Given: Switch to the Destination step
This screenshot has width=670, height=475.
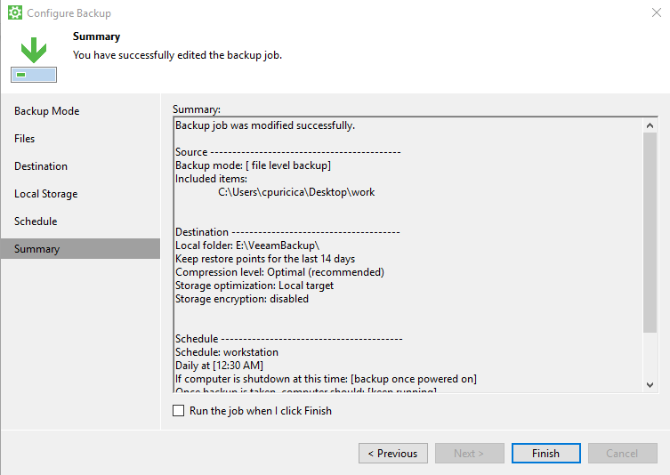Looking at the screenshot, I should pos(80,166).
